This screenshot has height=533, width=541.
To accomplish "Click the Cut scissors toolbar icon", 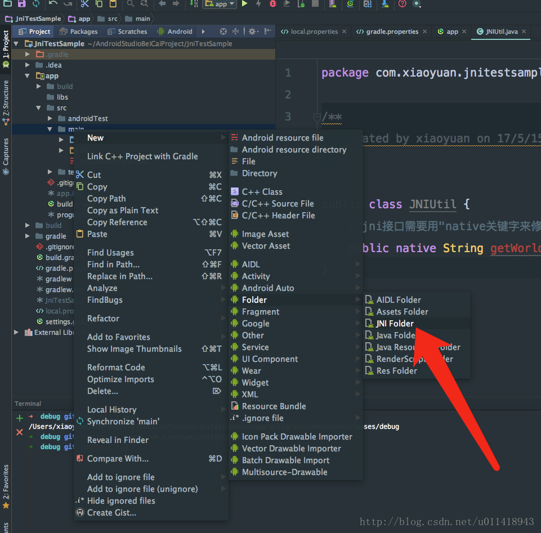I will click(x=84, y=4).
